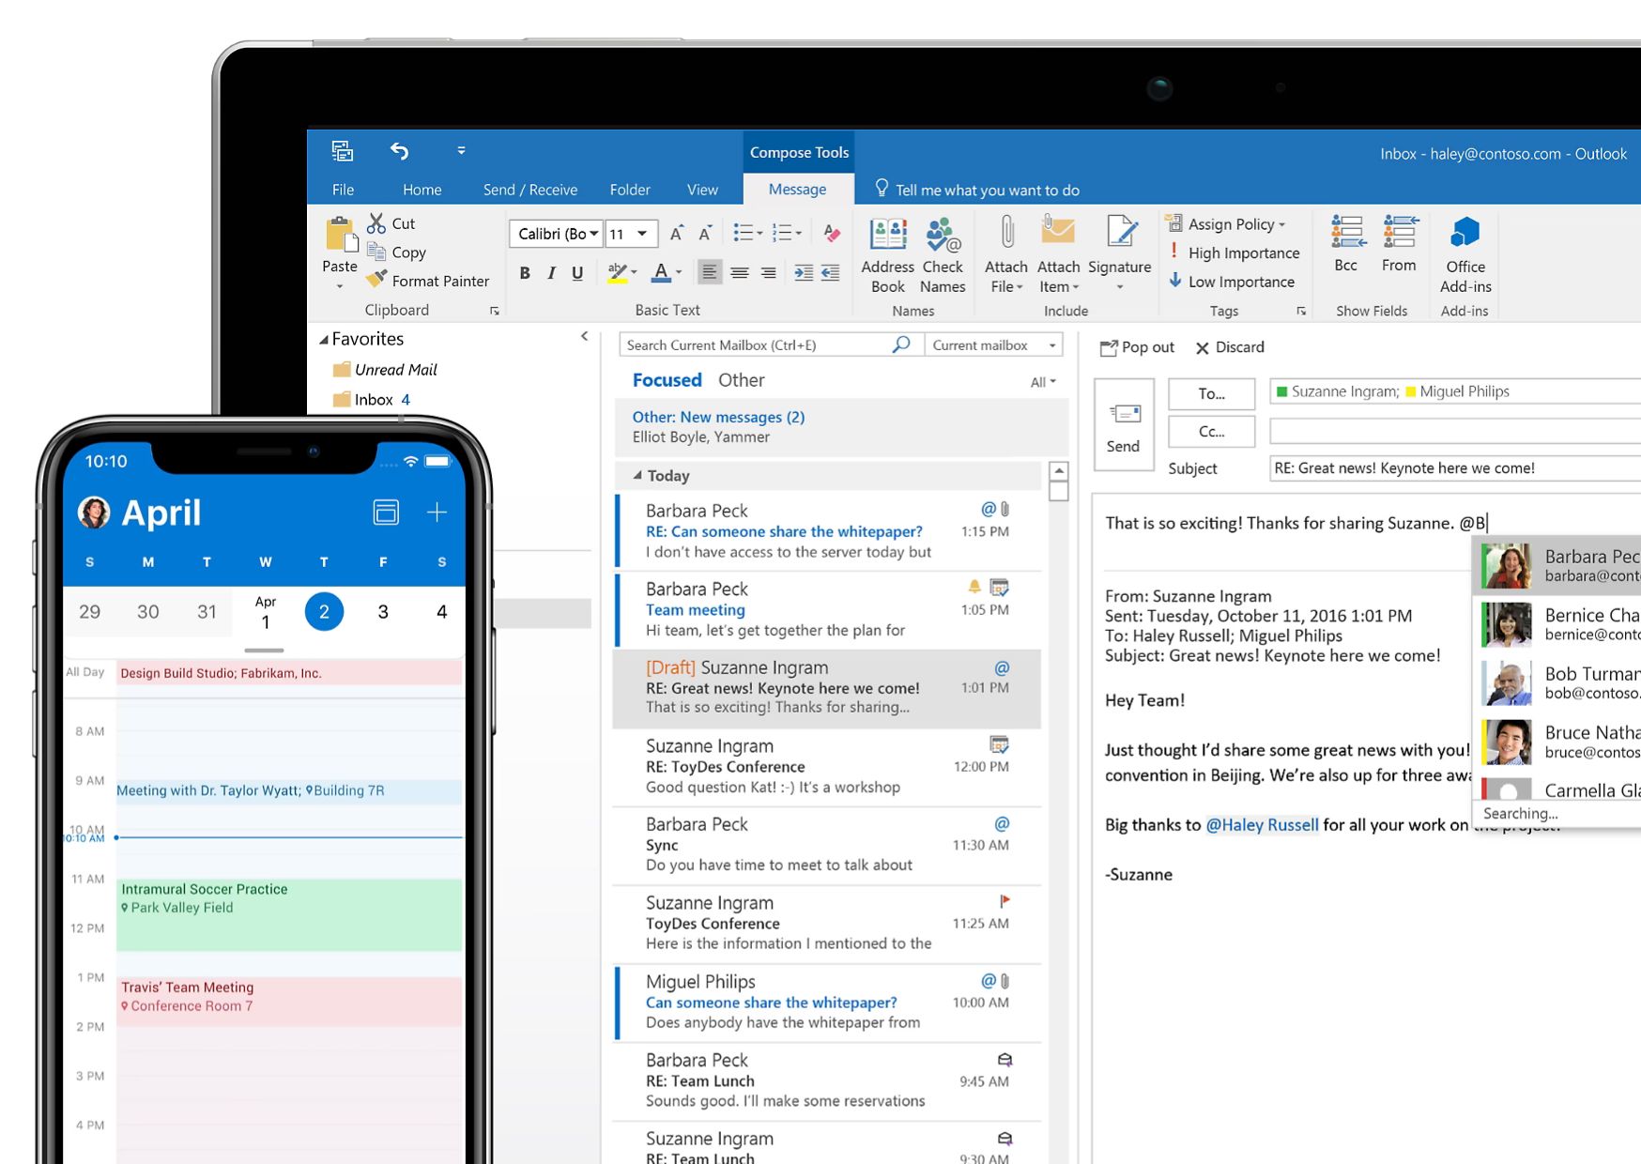Mark message as High Importance
The image size is (1641, 1164).
[x=1234, y=253]
